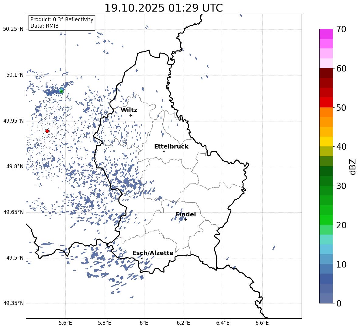Click the Data: RMIB text
Image resolution: width=360 pixels, height=329 pixels.
[44, 26]
